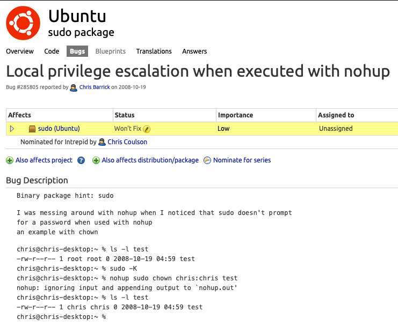Click green plus icon beside Also affects project
Image resolution: width=398 pixels, height=327 pixels.
(10, 160)
